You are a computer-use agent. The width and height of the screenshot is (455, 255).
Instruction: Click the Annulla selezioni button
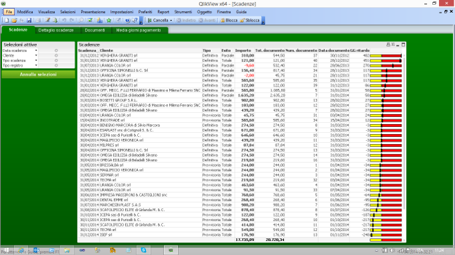click(38, 74)
